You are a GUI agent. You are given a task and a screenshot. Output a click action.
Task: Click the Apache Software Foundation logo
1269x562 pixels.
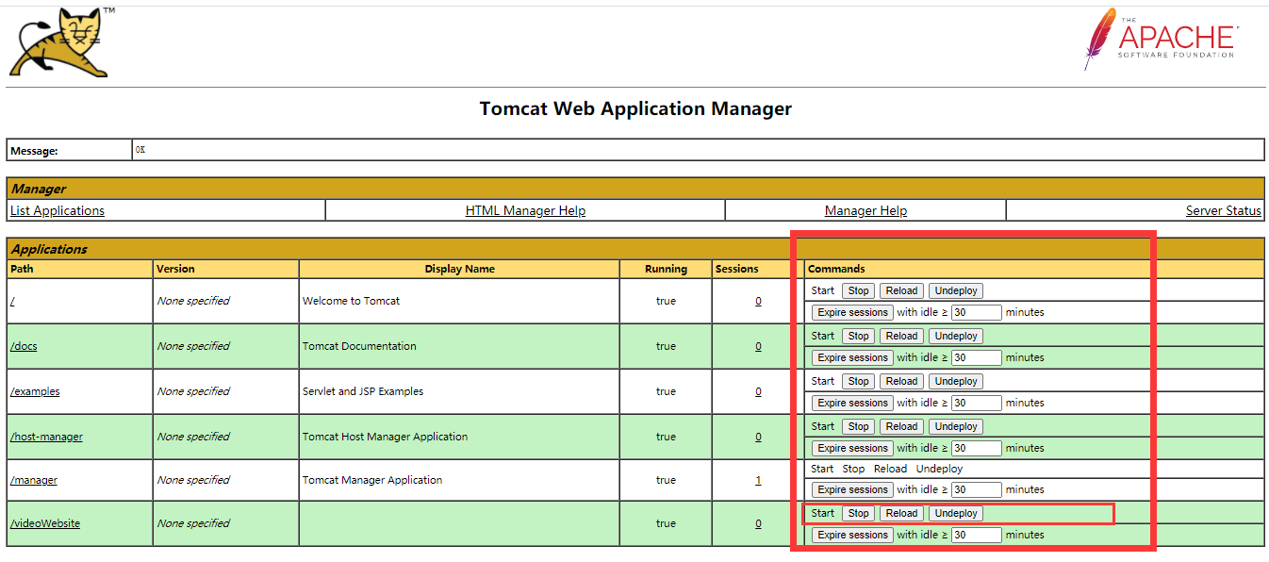coord(1160,39)
